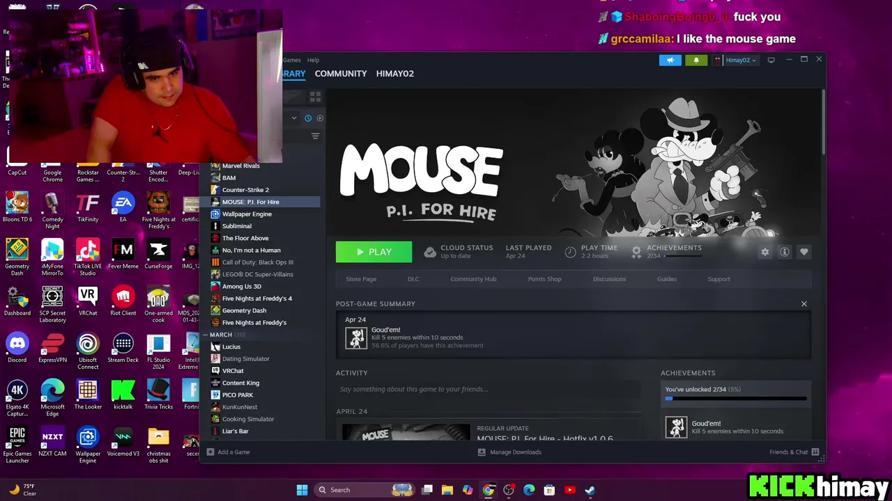Select Subliminal in library list
The width and height of the screenshot is (892, 501).
click(237, 226)
